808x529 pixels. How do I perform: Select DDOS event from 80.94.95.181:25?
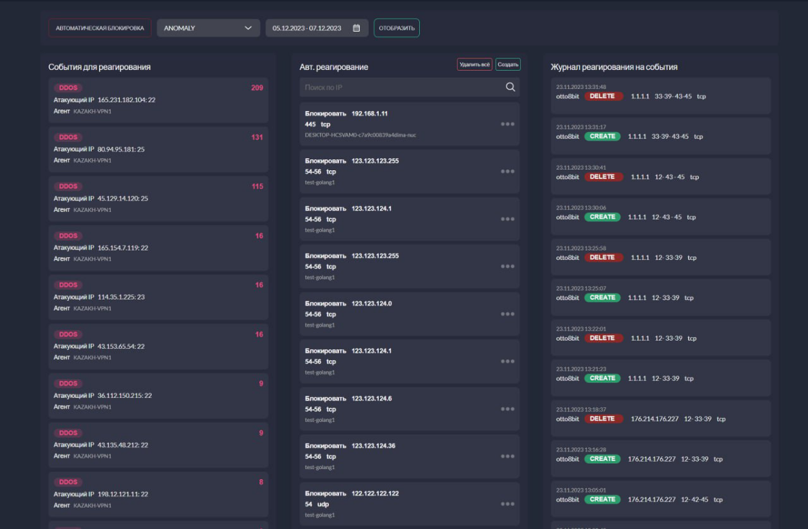158,149
